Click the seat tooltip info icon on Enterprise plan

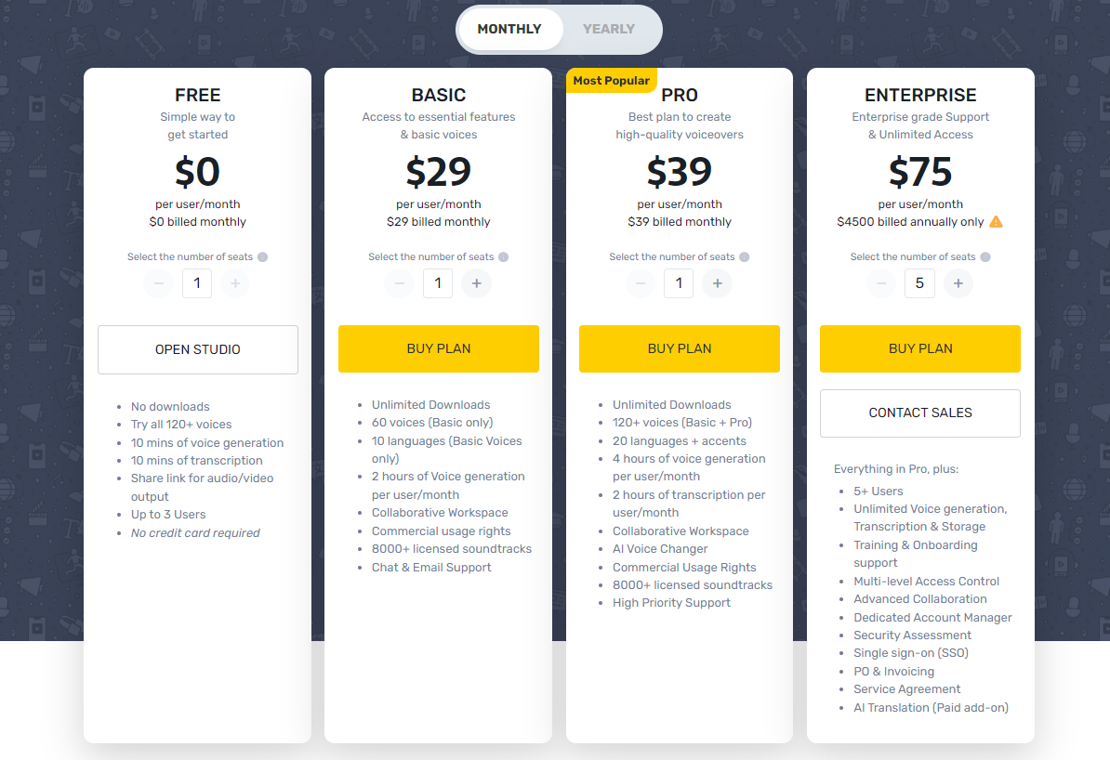tap(984, 256)
